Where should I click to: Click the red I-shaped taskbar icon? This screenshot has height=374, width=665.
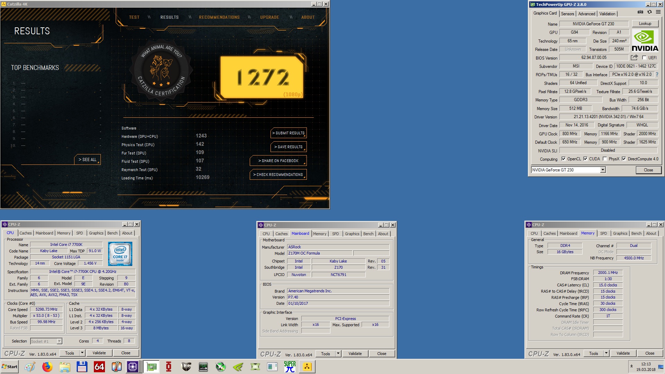[x=169, y=367]
